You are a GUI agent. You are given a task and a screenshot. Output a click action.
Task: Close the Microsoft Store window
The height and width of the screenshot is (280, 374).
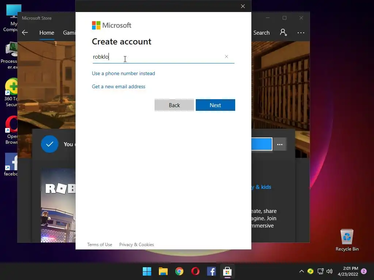pos(301,18)
